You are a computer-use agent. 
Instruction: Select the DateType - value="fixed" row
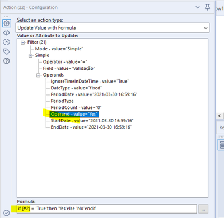[76, 88]
